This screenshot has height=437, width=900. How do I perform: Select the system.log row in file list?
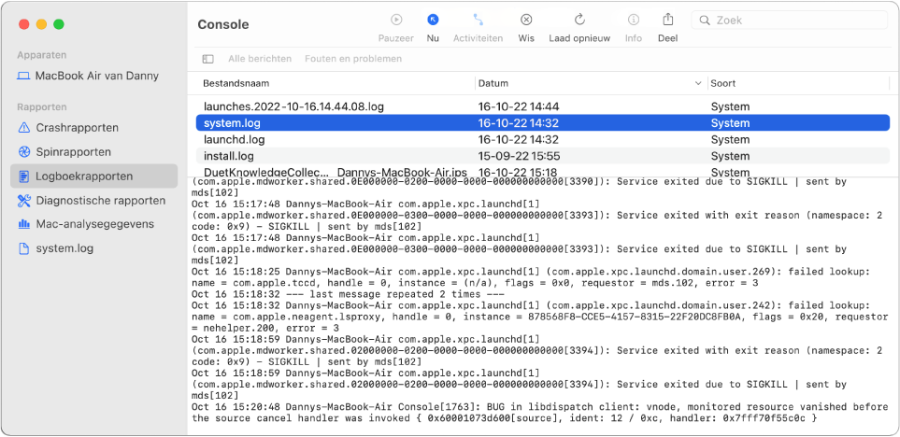[542, 123]
